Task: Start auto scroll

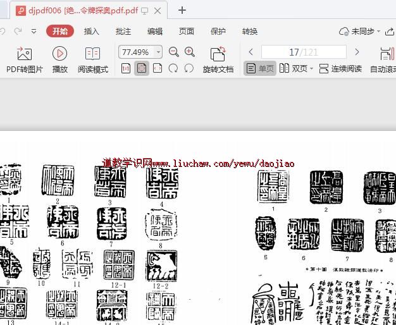Action: (x=383, y=60)
